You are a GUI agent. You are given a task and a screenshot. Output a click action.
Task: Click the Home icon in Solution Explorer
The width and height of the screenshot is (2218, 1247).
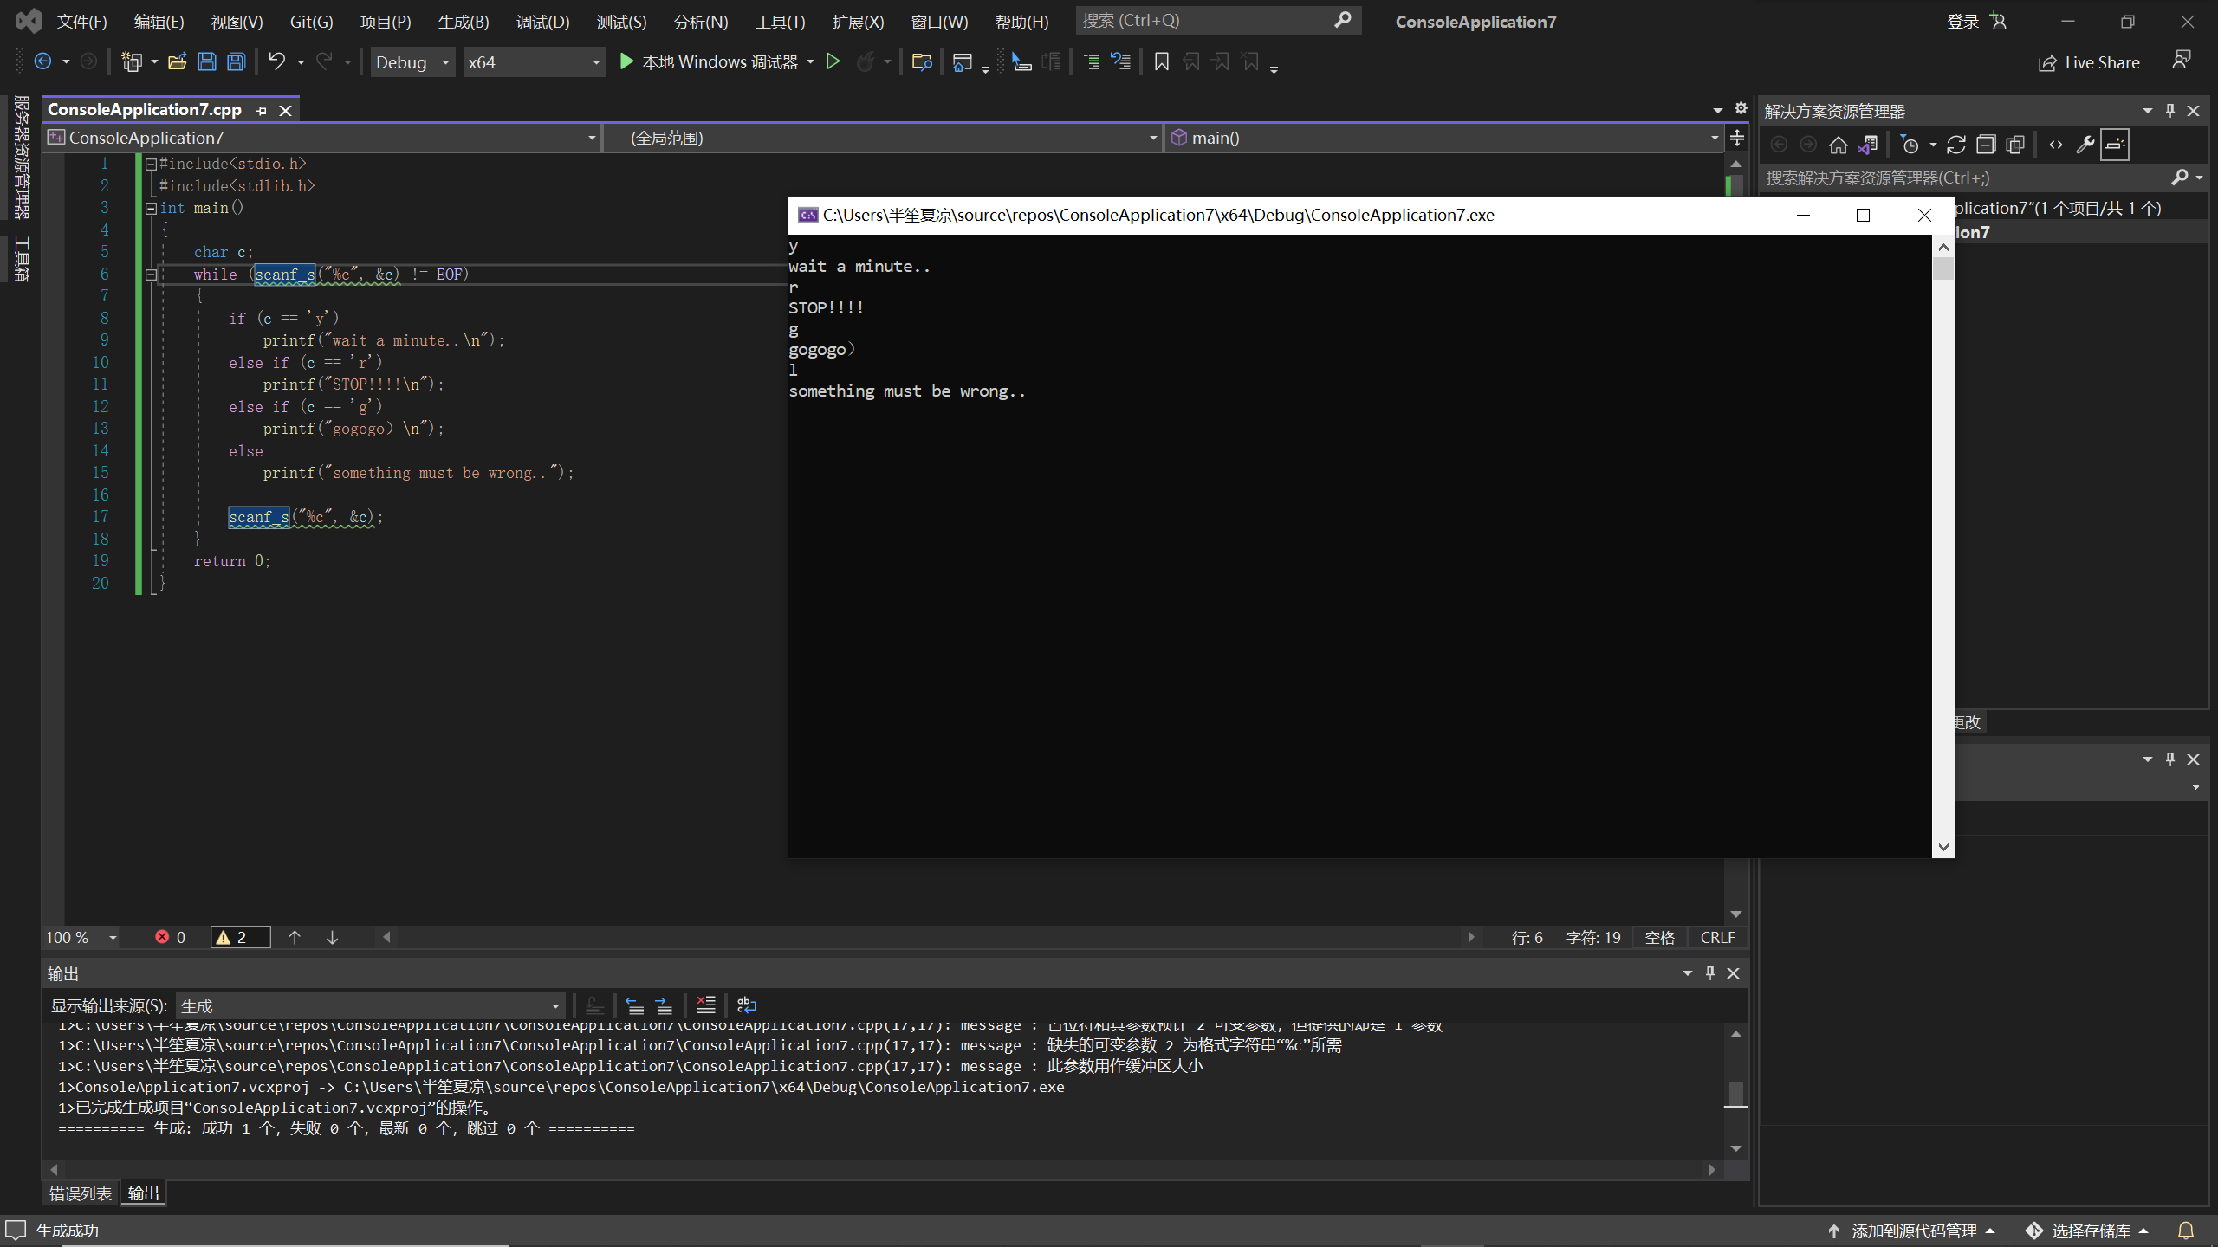(1838, 145)
